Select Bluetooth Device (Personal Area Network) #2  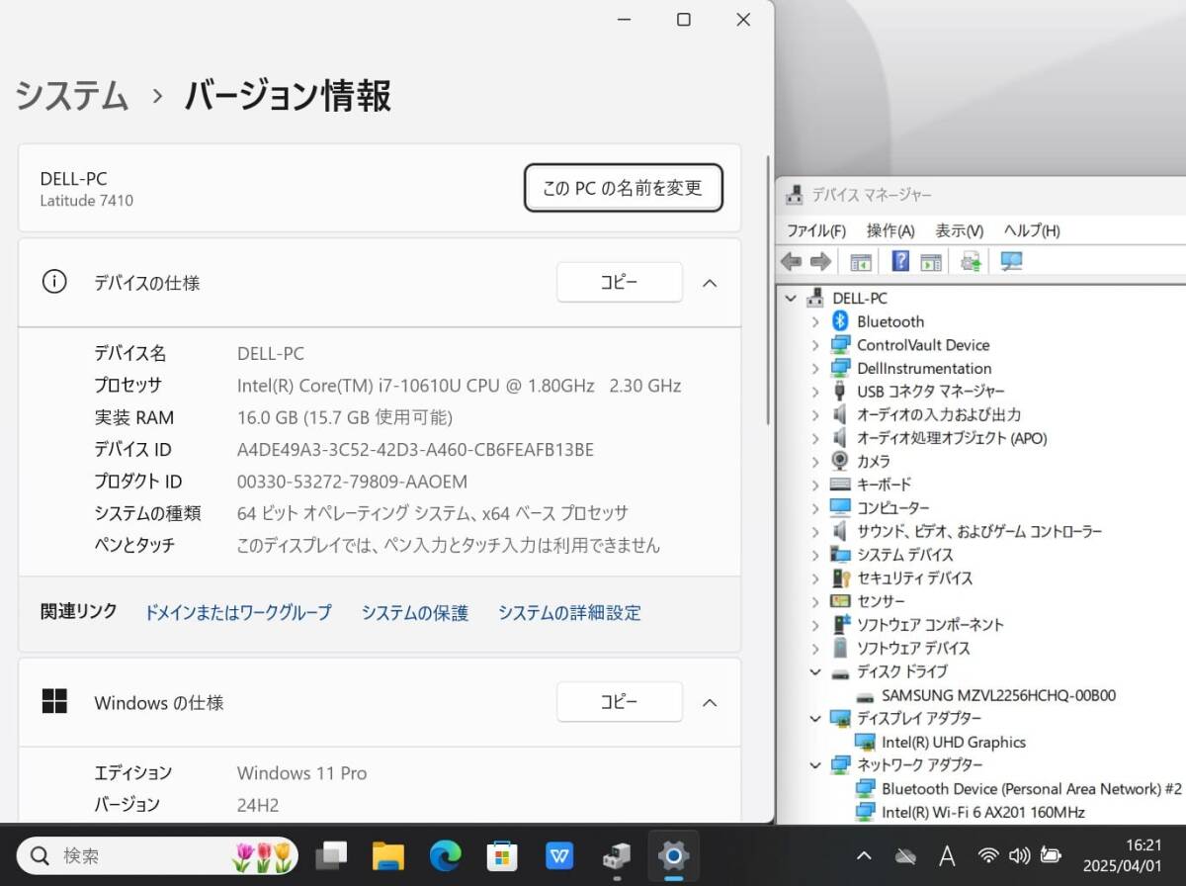(1032, 788)
